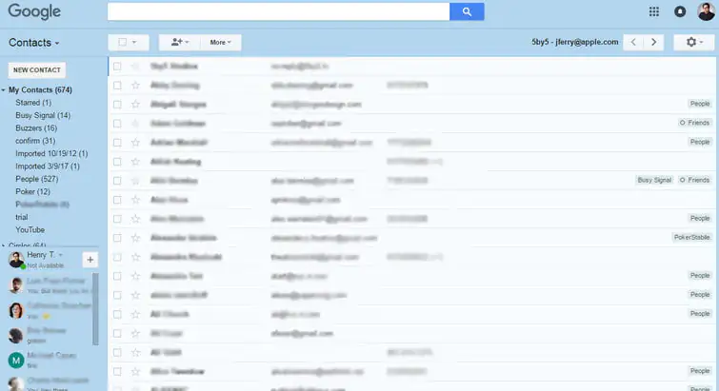The image size is (719, 391).
Task: Click the Friends circle label on fourth row
Action: 694,123
